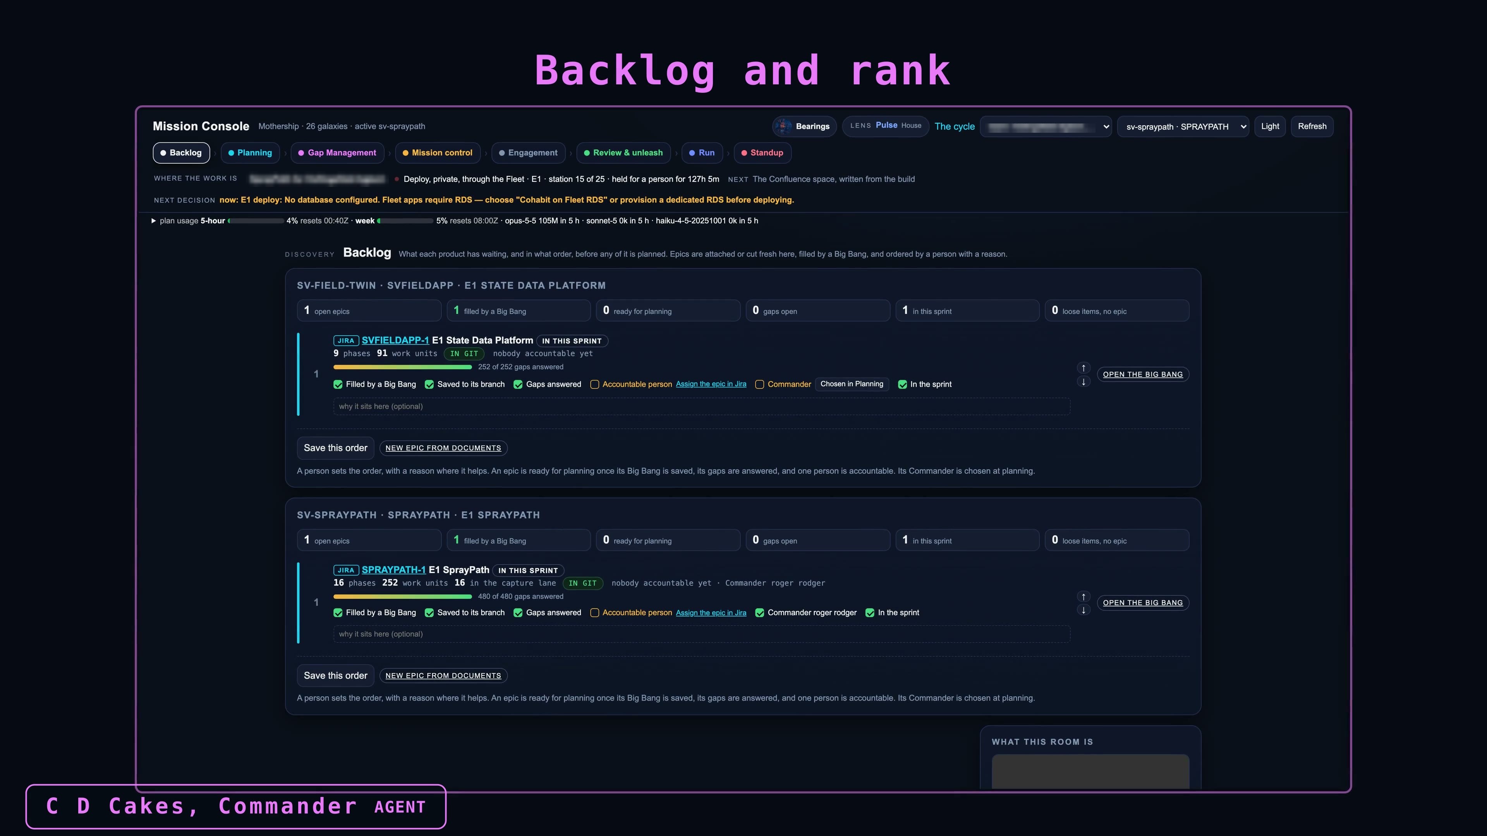Click the Chosen in Planning chip
The width and height of the screenshot is (1487, 836).
click(x=852, y=384)
